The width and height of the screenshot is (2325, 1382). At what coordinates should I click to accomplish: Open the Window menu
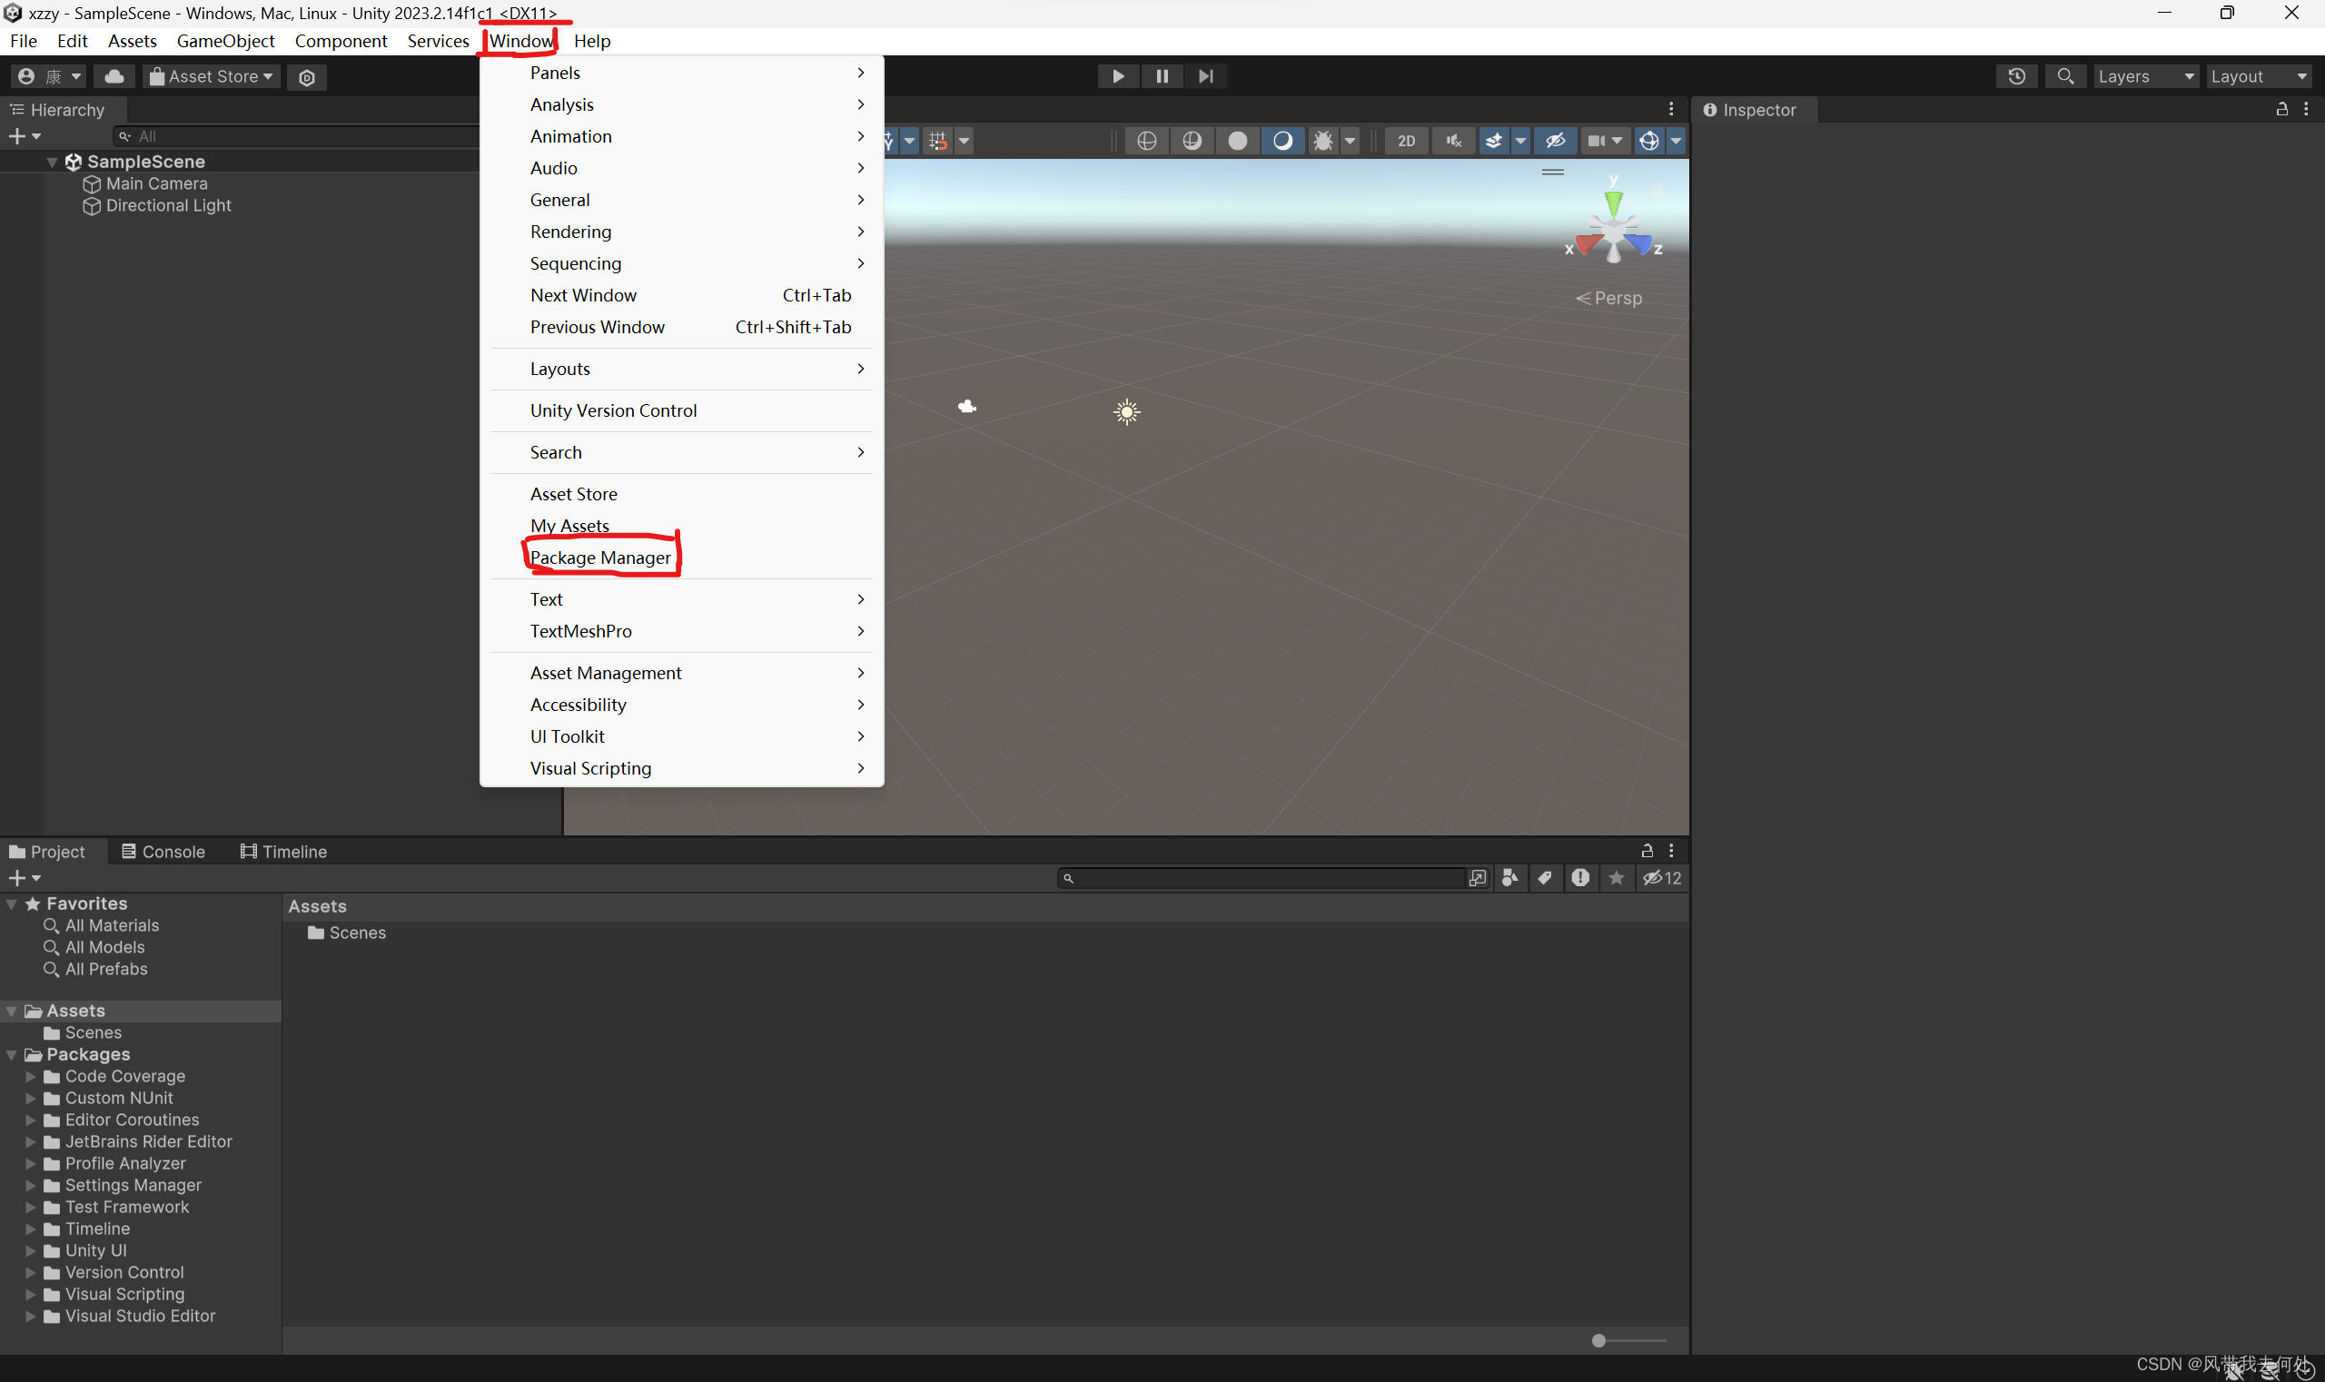[520, 41]
